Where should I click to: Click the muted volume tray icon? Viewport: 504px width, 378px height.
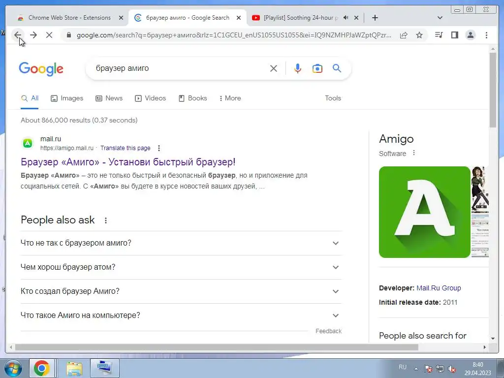click(452, 369)
